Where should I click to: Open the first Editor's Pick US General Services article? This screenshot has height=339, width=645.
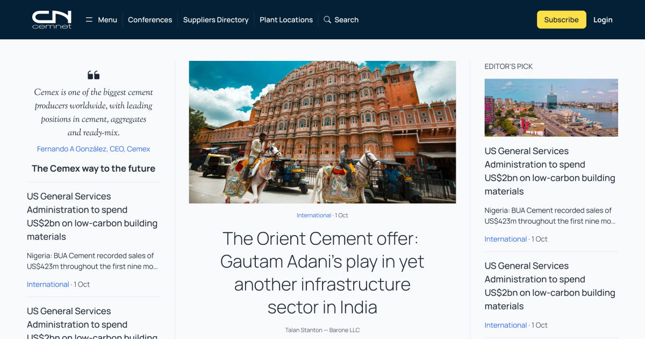click(x=550, y=171)
